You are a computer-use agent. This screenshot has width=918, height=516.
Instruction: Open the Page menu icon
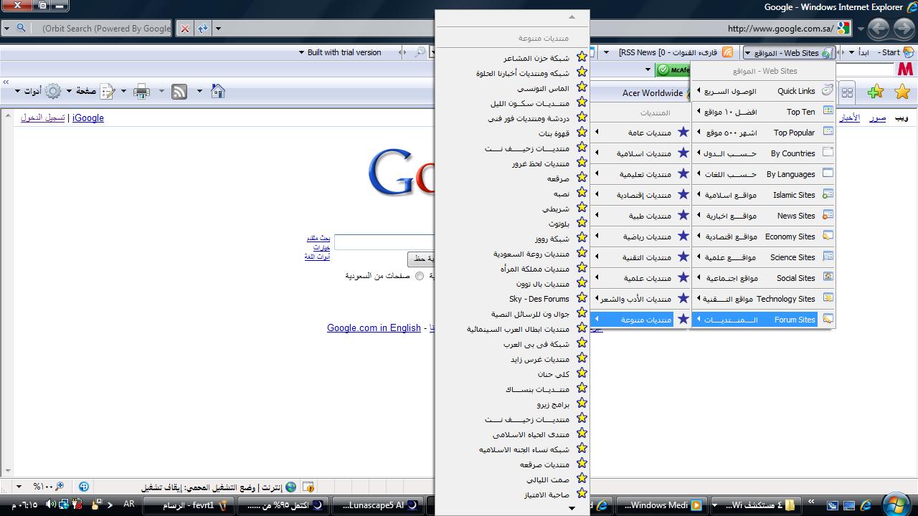pyautogui.click(x=107, y=91)
